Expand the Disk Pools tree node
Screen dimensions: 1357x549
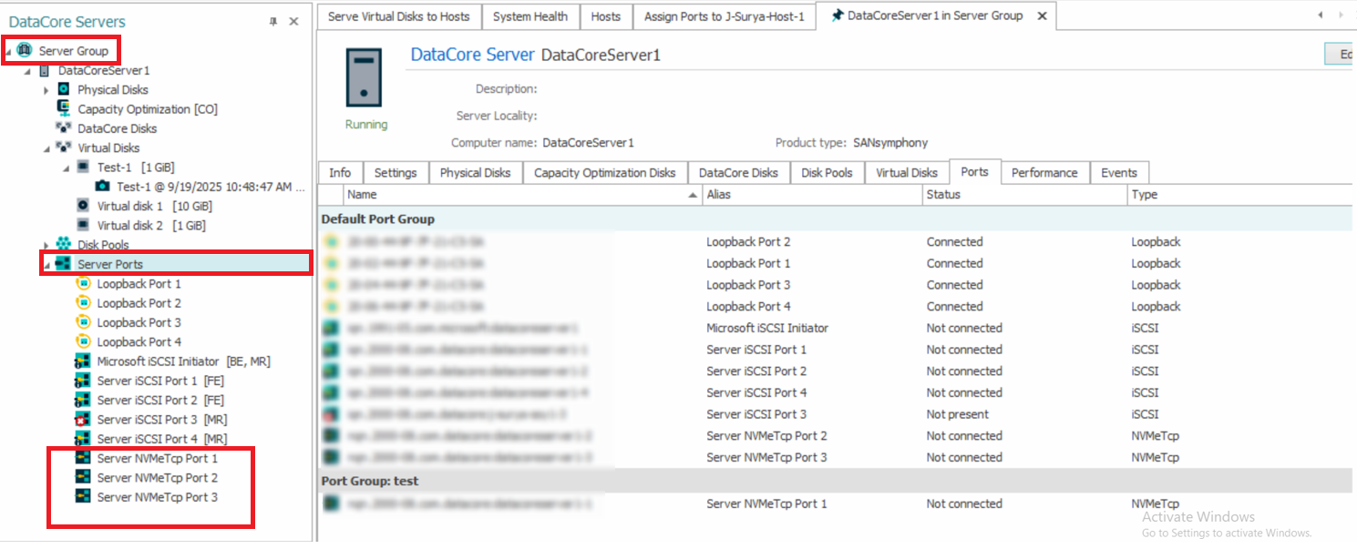pos(46,245)
